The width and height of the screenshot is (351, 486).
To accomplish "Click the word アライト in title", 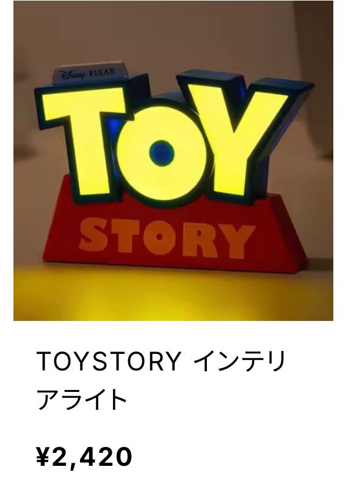I will tap(82, 400).
